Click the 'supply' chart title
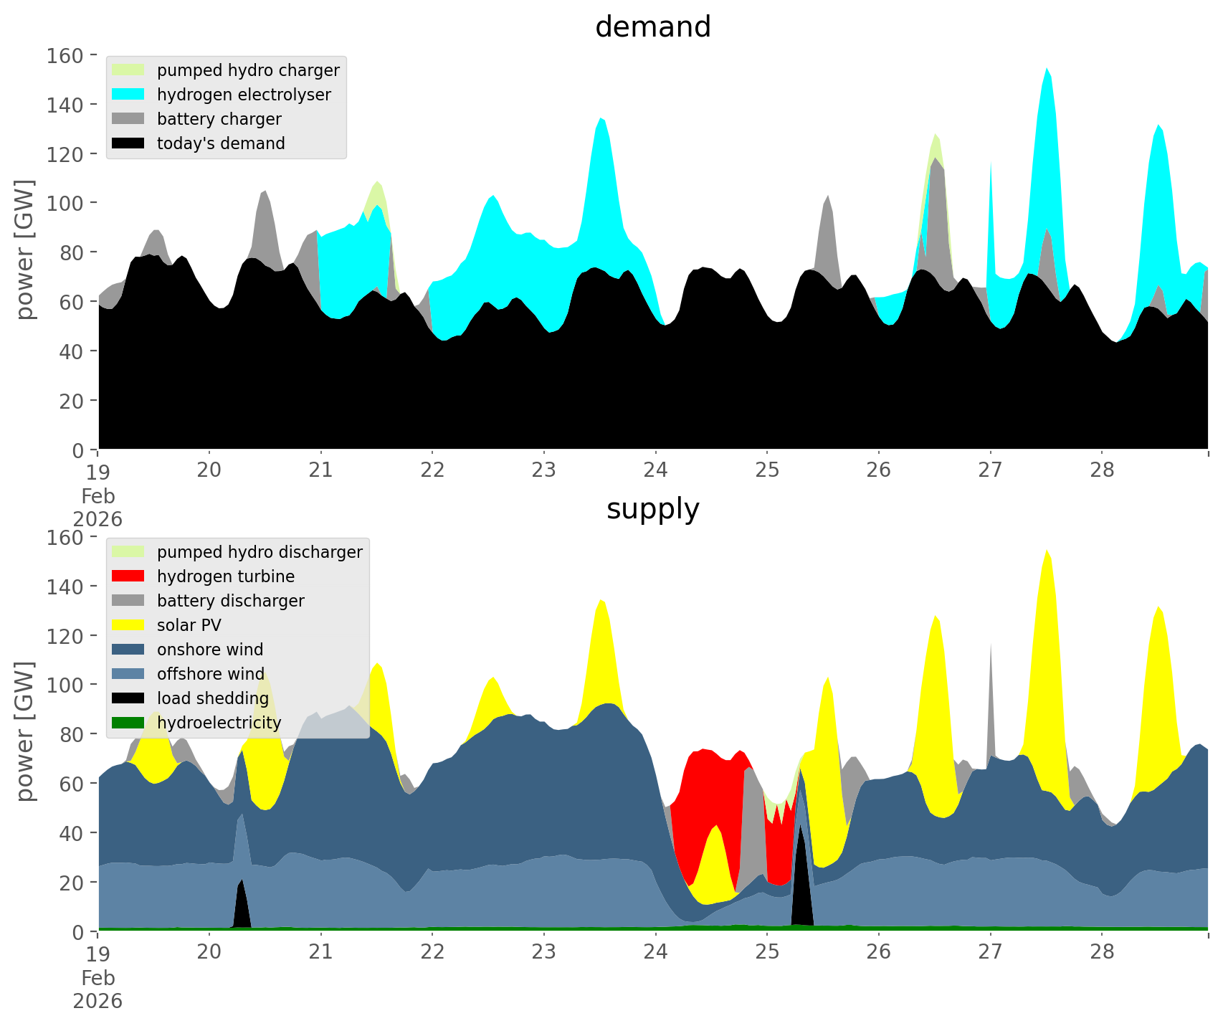Screen dimensions: 1223x1026 (652, 509)
